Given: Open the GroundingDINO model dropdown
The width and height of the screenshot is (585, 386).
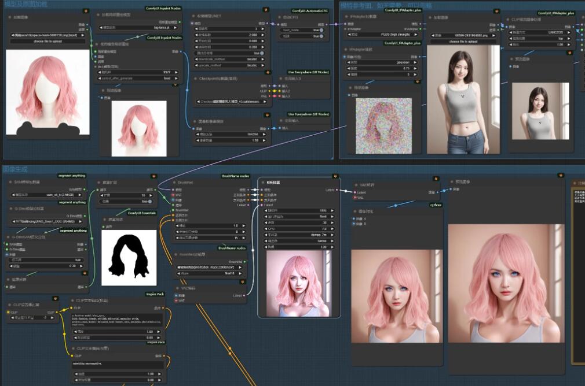Looking at the screenshot, I should (x=47, y=221).
